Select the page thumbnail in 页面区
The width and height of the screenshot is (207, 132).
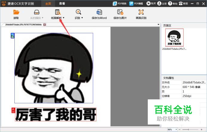coord(174,37)
